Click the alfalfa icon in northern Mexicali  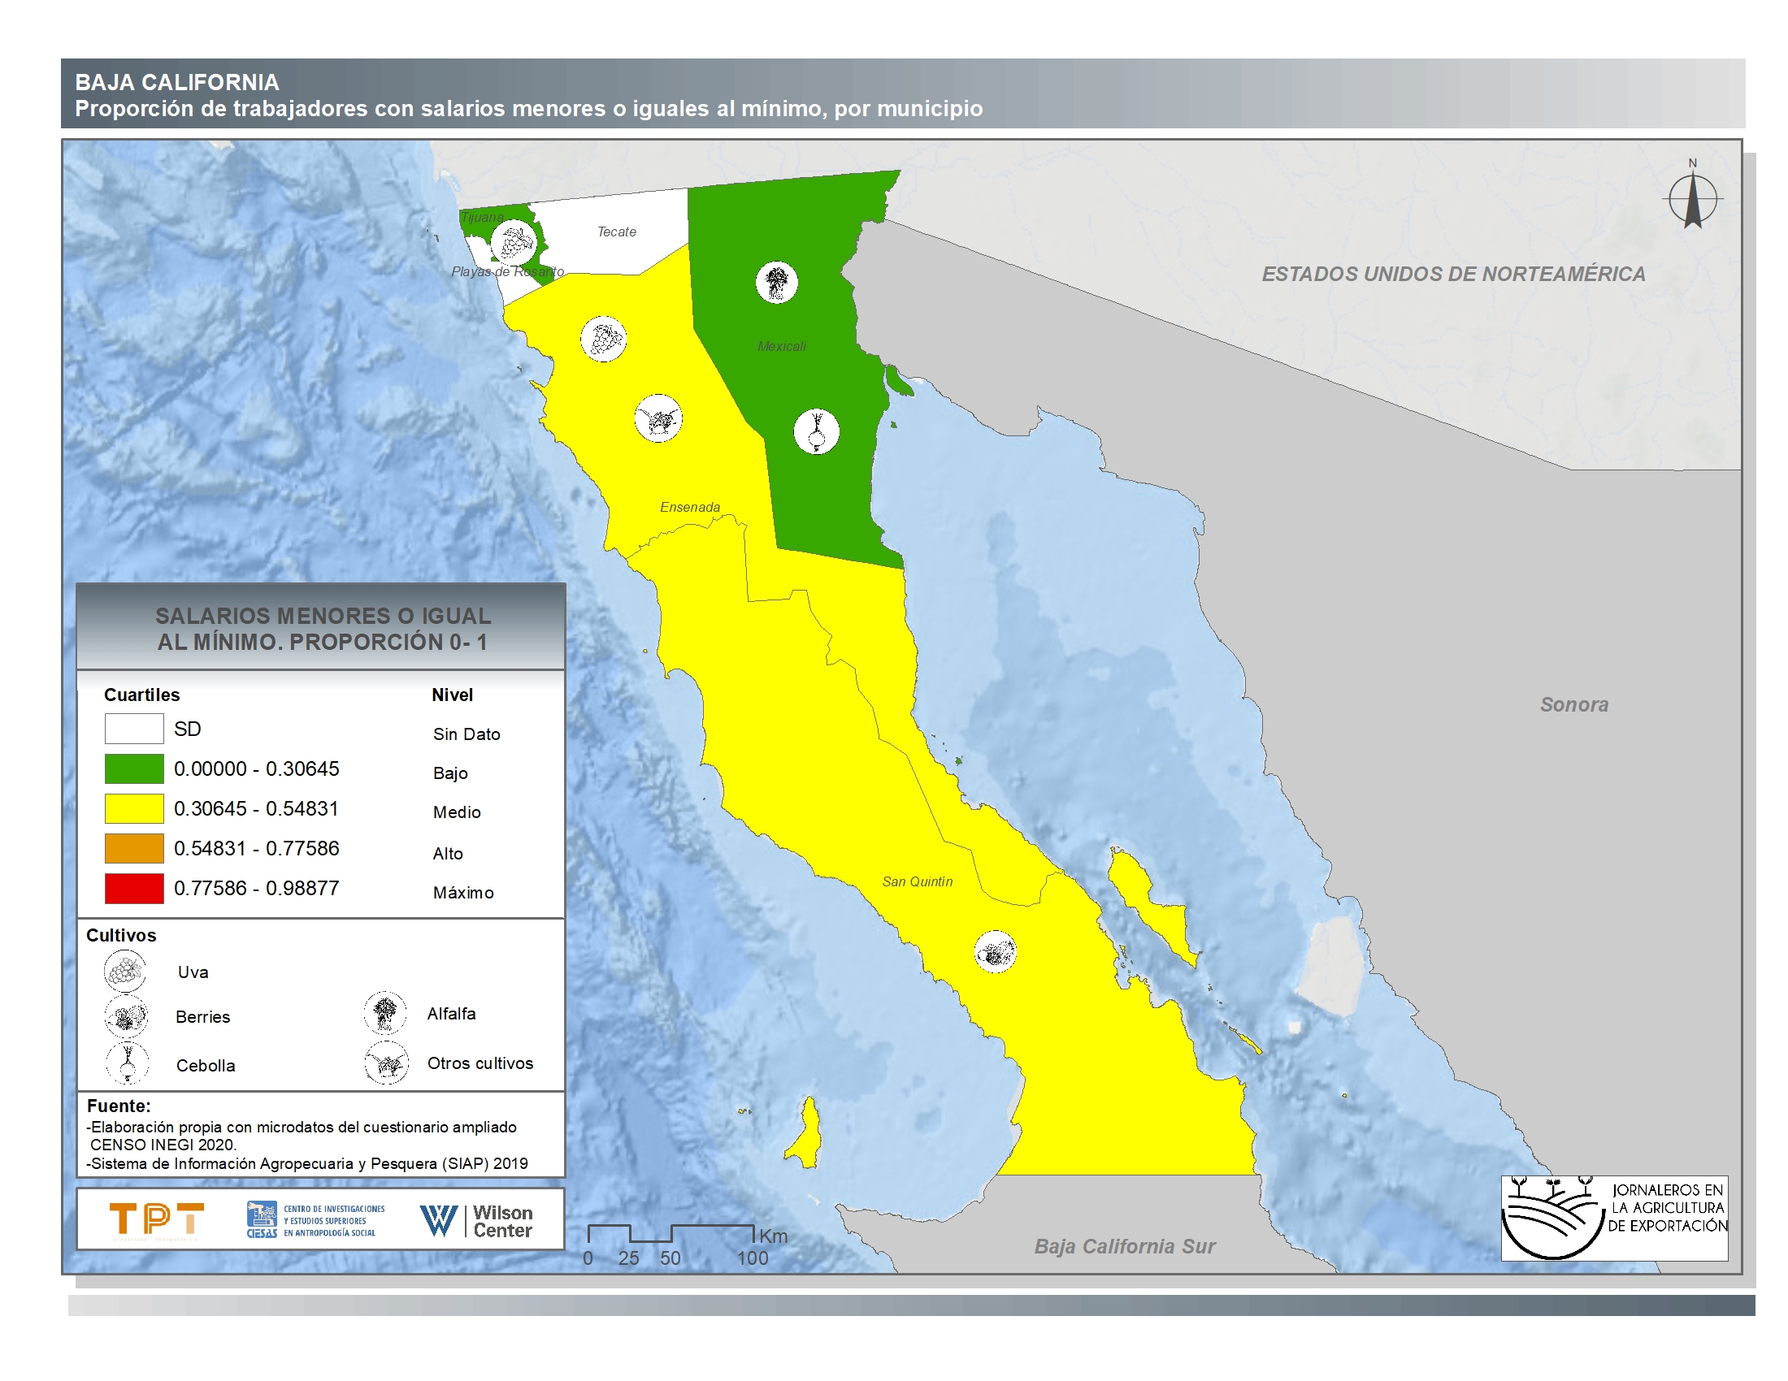[776, 283]
